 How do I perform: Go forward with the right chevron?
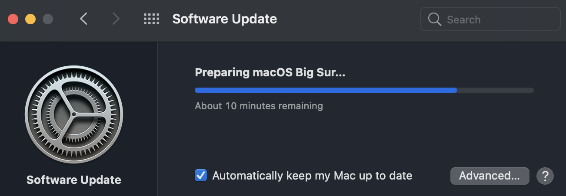click(116, 19)
